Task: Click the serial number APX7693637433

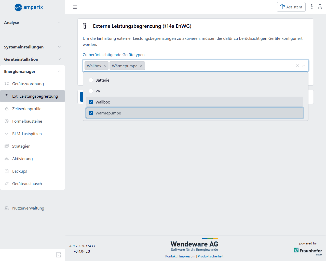Action: 82,246
